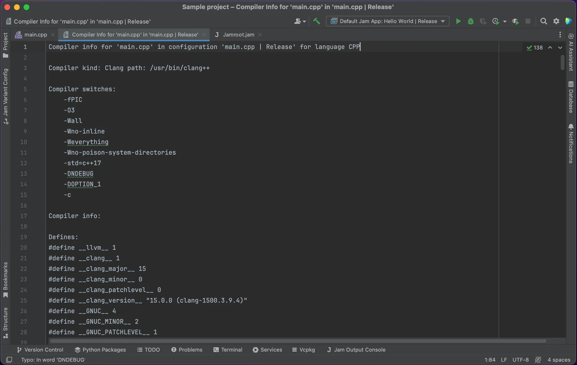Image resolution: width=577 pixels, height=365 pixels.
Task: Close the Compiler Info tab
Action: tap(204, 35)
